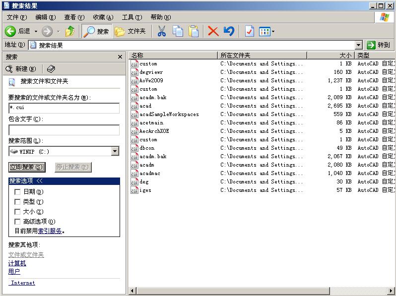Click the 1,237 KB size cell
The image size is (396, 296).
click(x=339, y=80)
